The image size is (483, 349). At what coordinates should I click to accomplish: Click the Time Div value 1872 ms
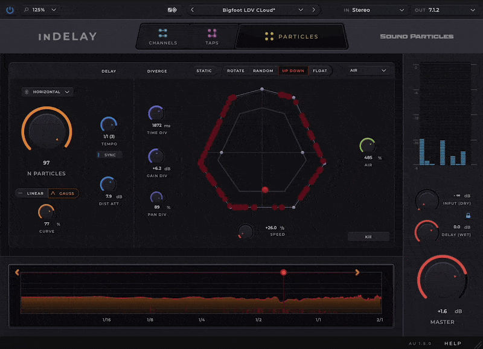coord(161,126)
